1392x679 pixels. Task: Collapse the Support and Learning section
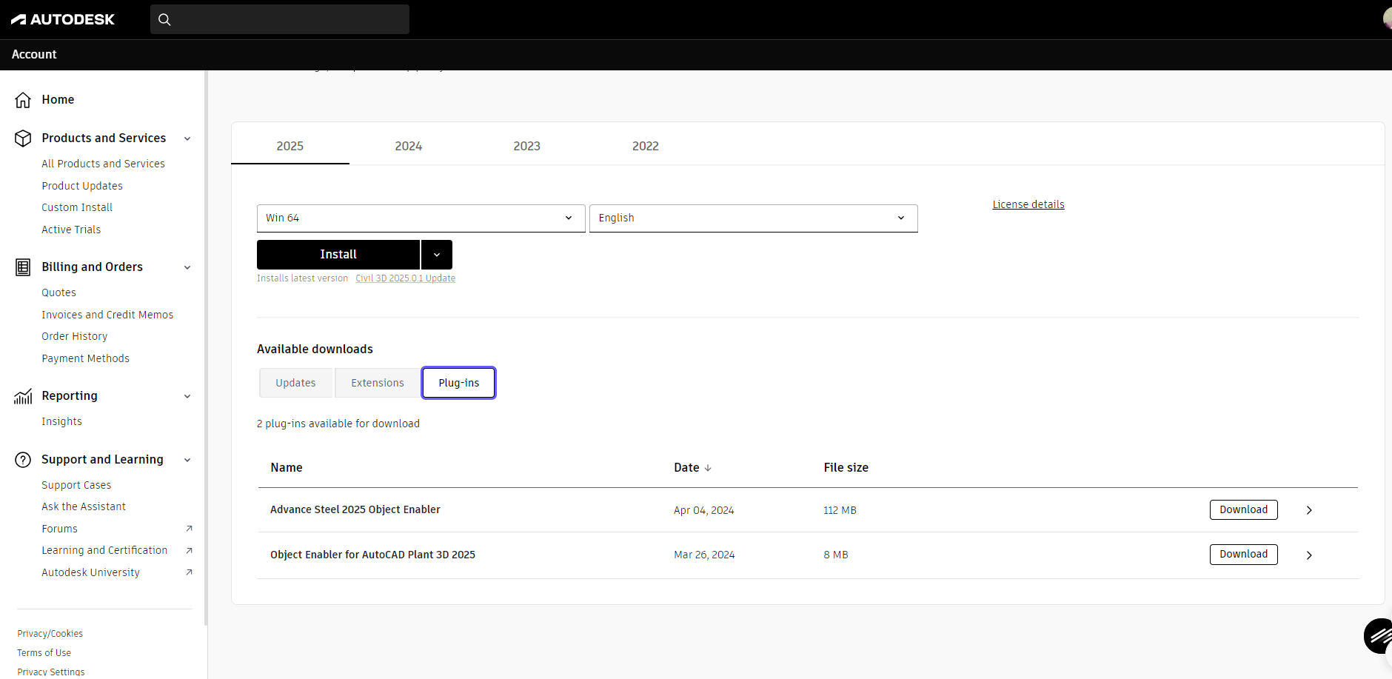(187, 460)
